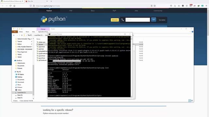Select pyupdate5.exe in the file list
209x117 pixels.
coord(43,51)
